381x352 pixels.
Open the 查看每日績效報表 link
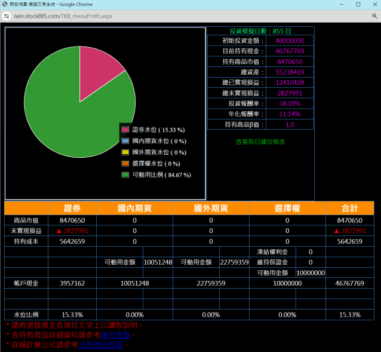[x=260, y=142]
